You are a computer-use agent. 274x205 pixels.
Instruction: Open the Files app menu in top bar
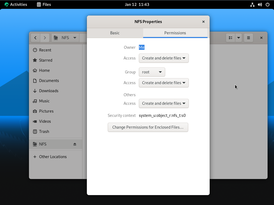point(44,5)
